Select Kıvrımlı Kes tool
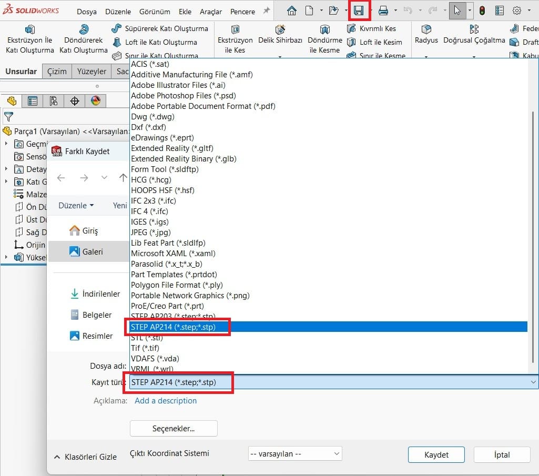The image size is (539, 476). [372, 28]
